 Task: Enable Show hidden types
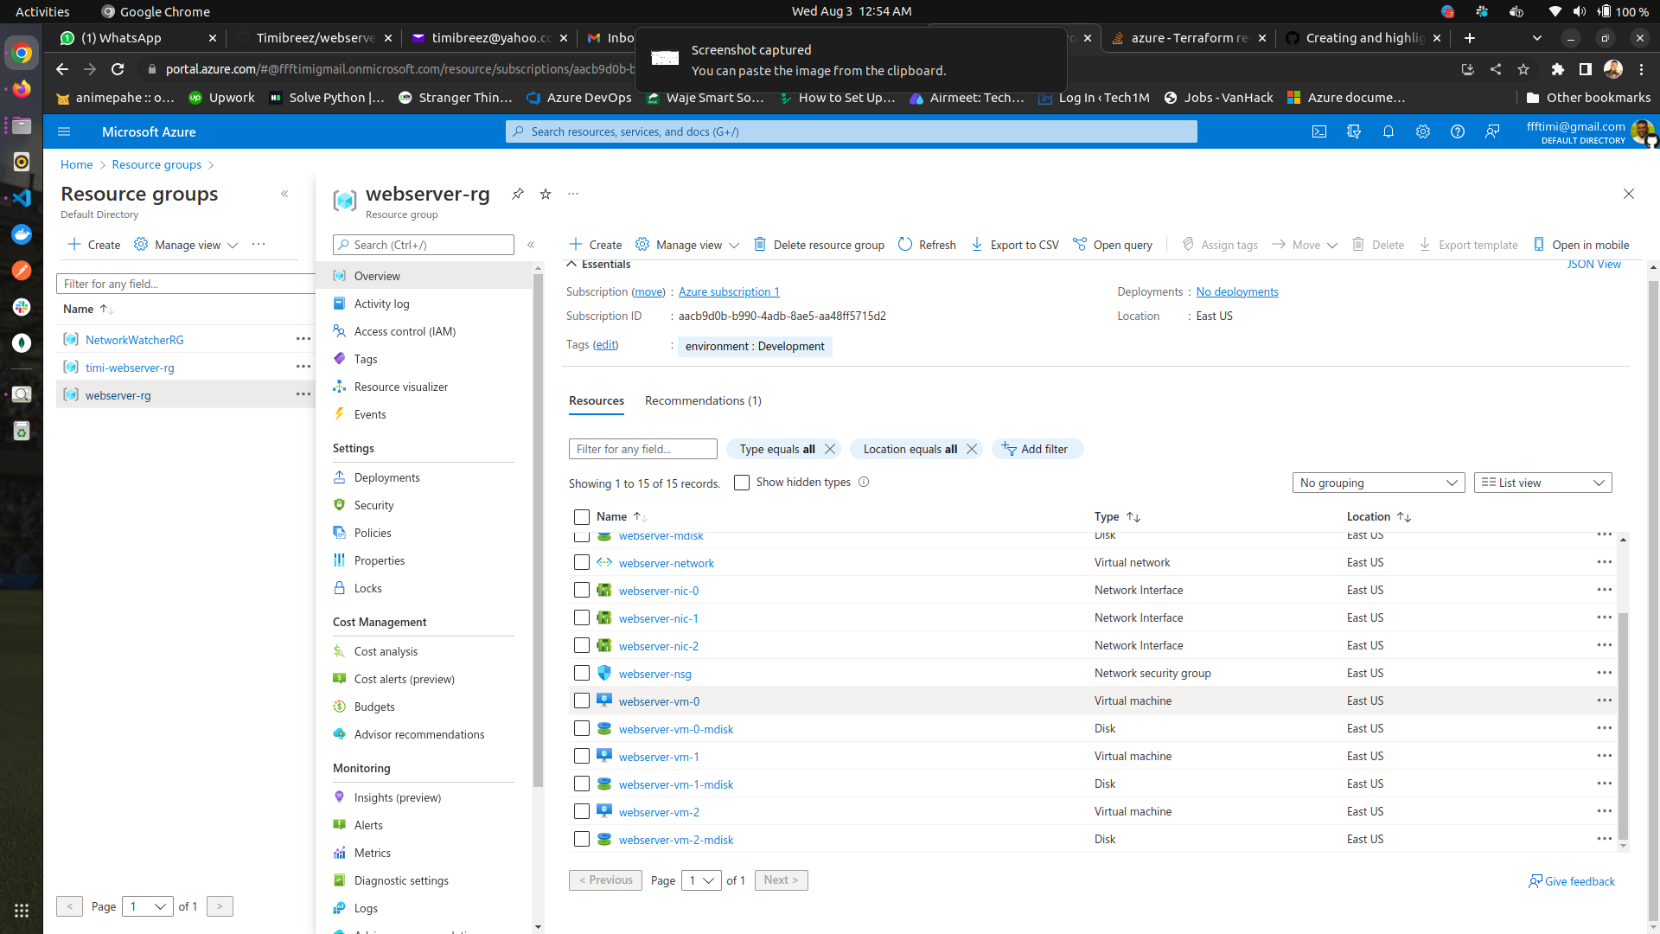point(742,482)
